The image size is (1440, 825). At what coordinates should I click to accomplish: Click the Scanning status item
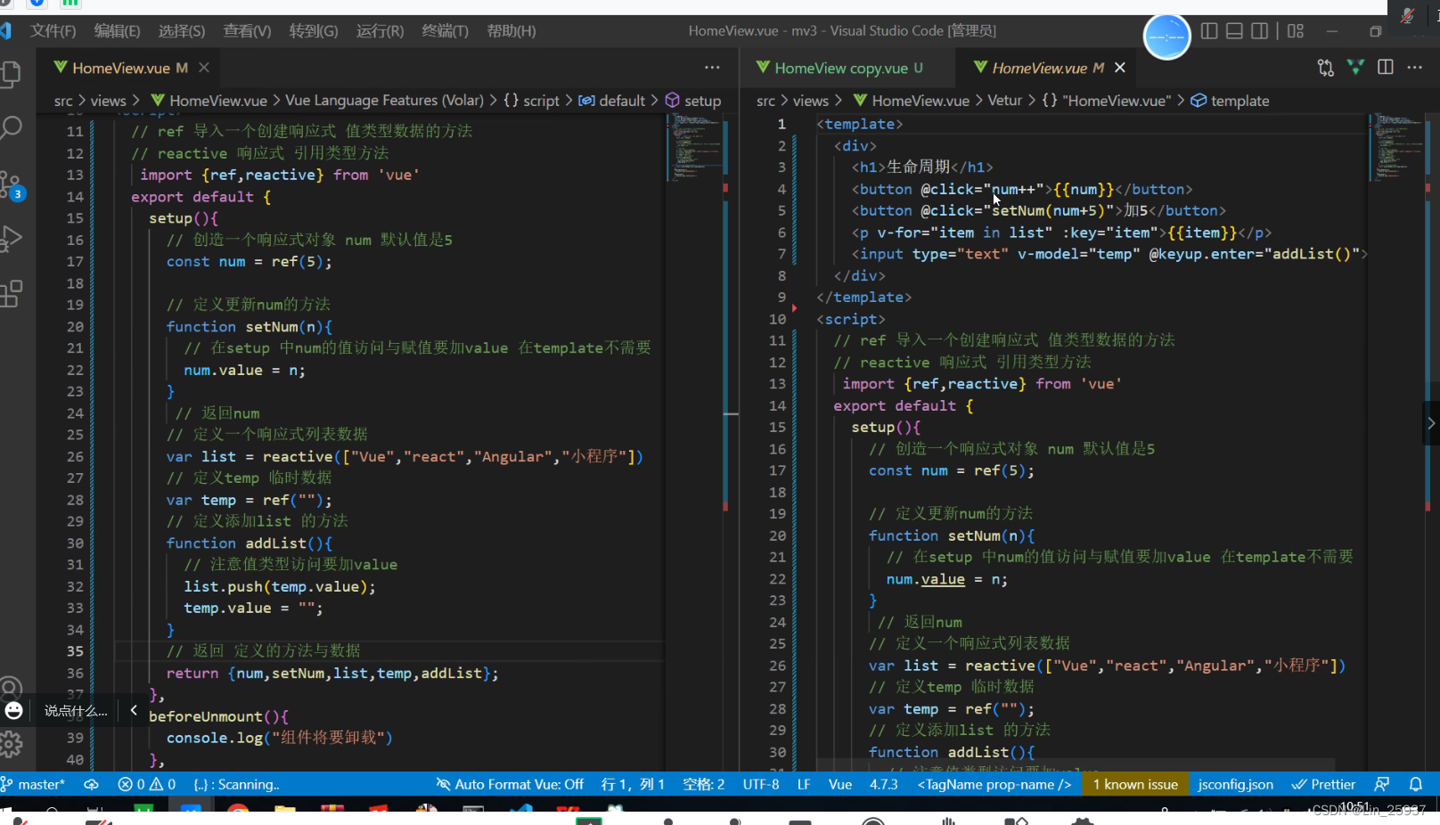(x=236, y=785)
